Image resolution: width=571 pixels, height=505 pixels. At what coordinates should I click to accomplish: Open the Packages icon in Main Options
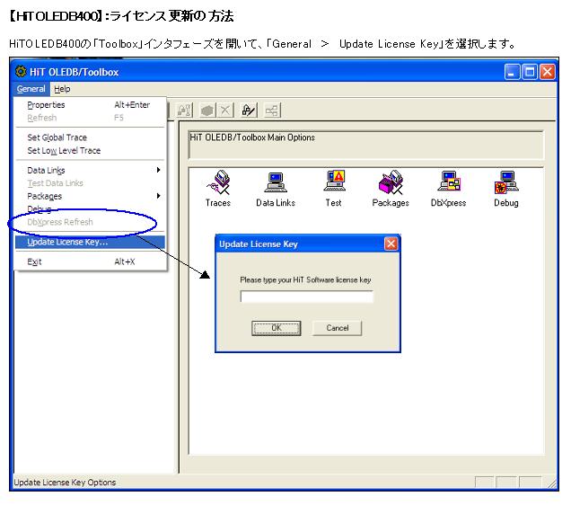[x=391, y=189]
